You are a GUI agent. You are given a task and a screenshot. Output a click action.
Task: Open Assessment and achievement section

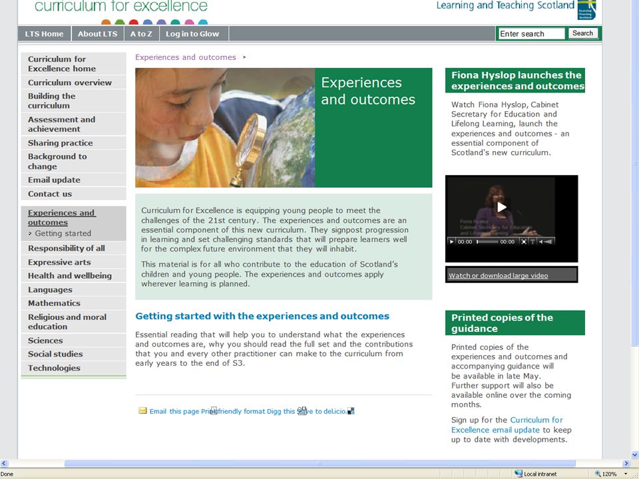[74, 124]
